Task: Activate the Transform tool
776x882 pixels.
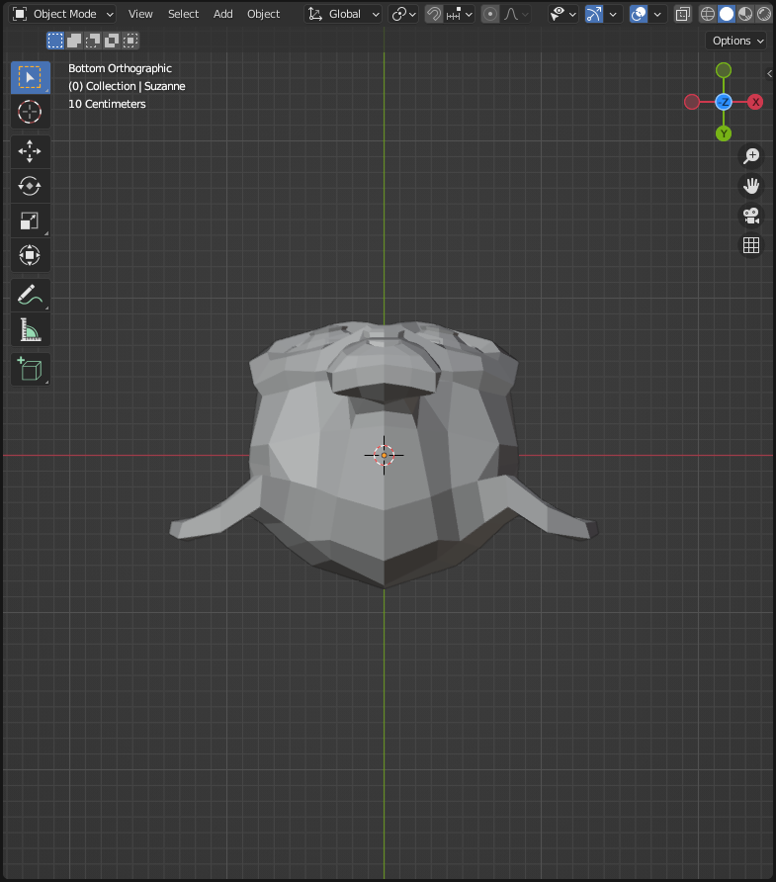Action: [31, 255]
